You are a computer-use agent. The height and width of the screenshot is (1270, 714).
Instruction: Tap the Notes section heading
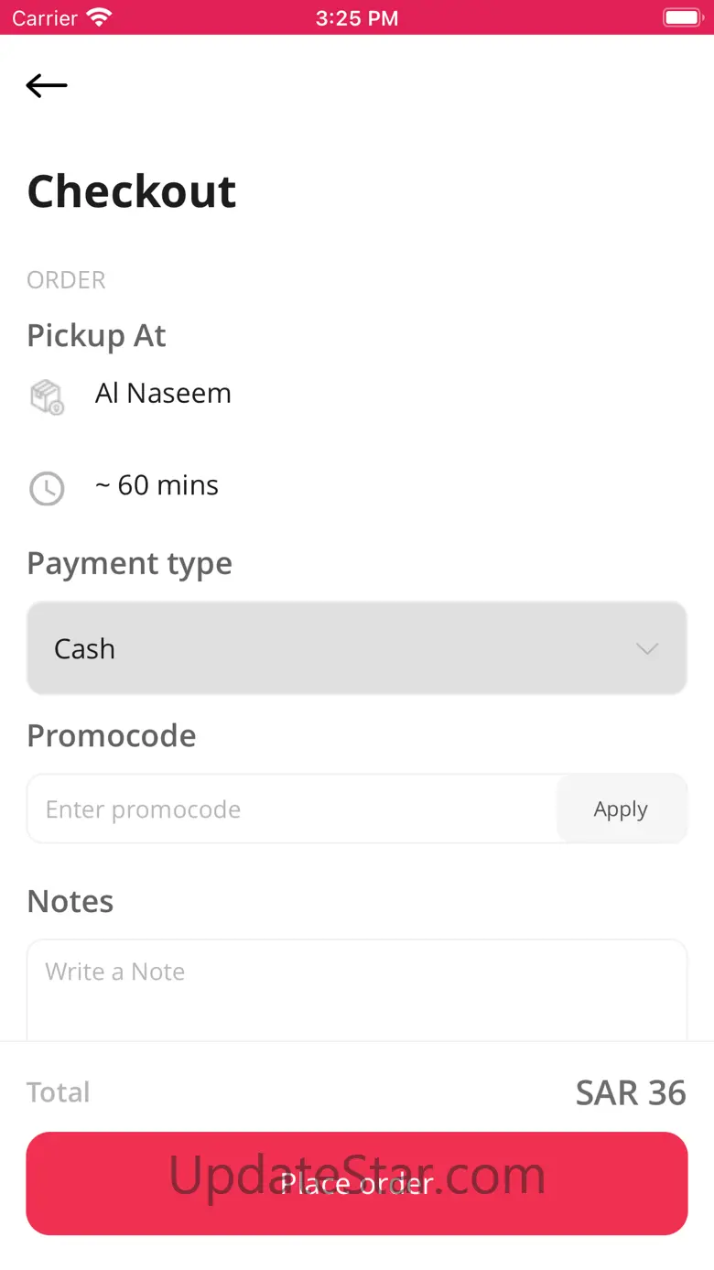click(70, 901)
